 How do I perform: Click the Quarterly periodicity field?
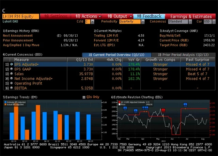[130, 21]
